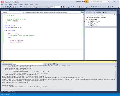Switch to the Task List tab
This screenshot has height=96, width=120.
pos(9,92)
